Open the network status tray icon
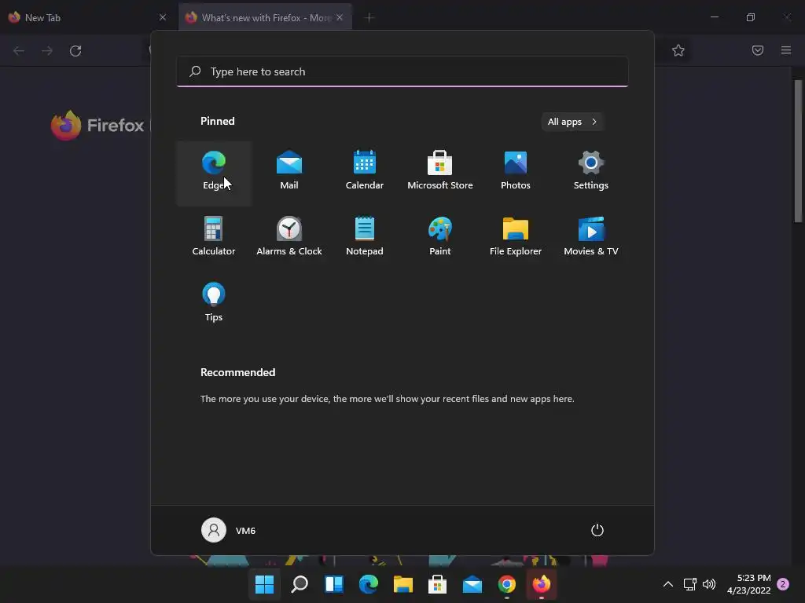This screenshot has height=603, width=805. [689, 584]
